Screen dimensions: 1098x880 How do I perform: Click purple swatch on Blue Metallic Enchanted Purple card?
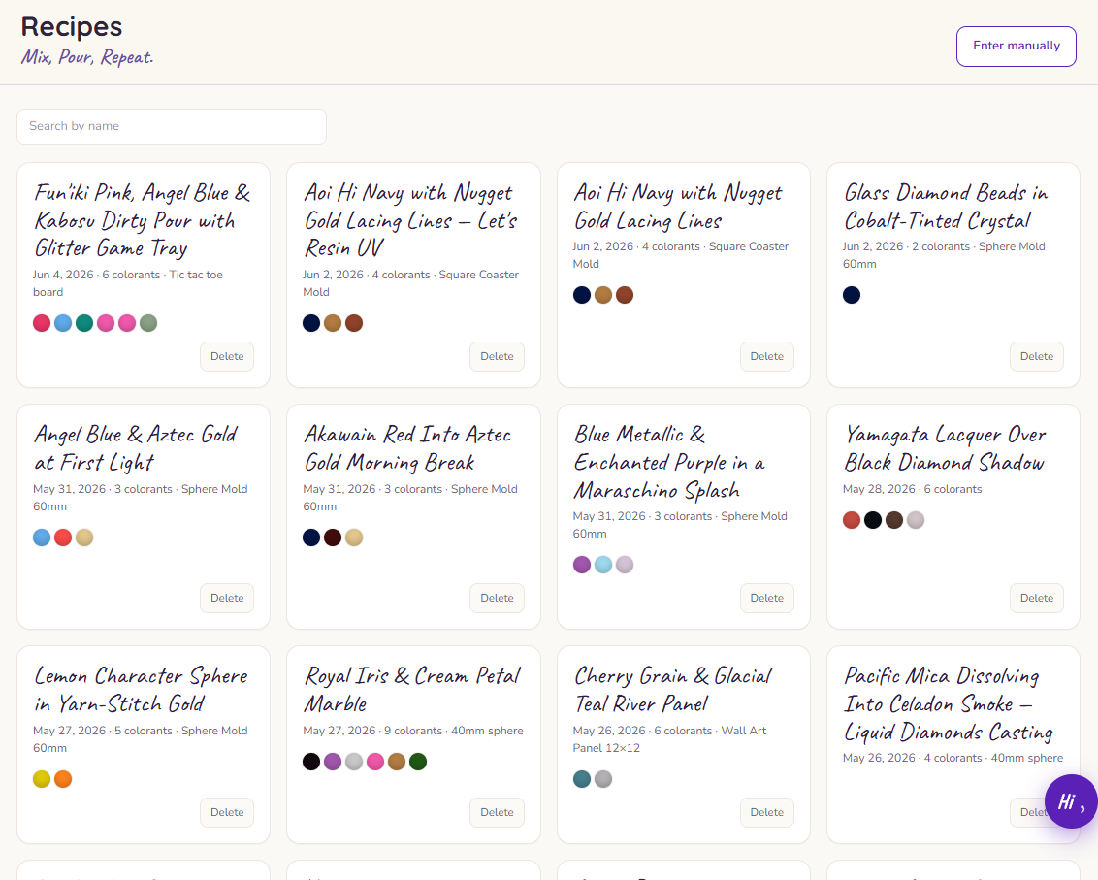pos(582,565)
